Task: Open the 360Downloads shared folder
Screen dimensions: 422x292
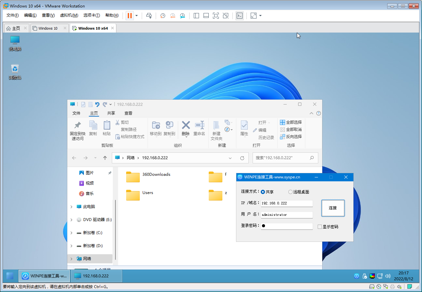Action: click(148, 177)
